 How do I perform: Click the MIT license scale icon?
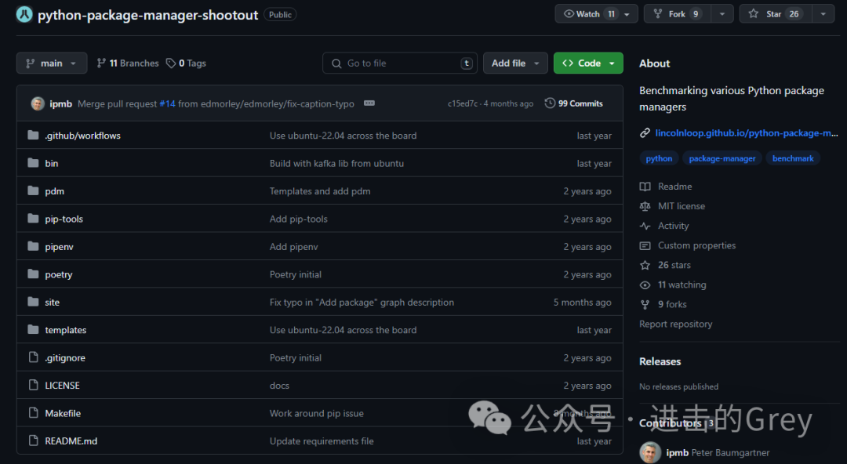point(645,205)
